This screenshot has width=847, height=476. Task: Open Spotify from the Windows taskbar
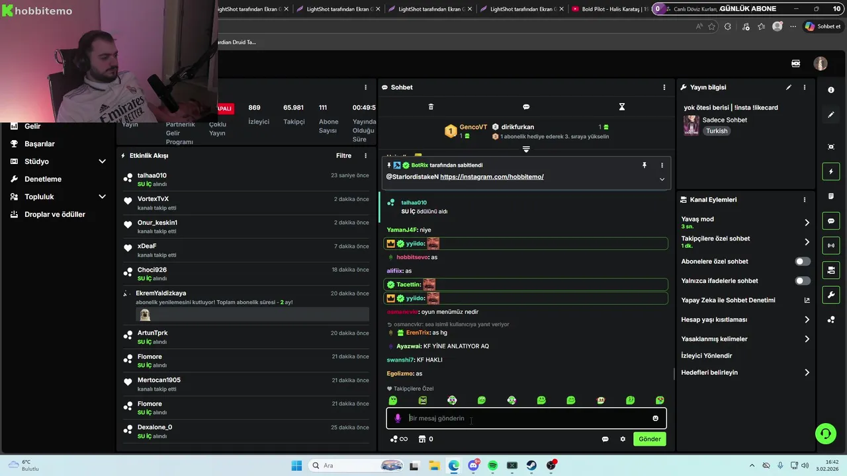click(492, 465)
